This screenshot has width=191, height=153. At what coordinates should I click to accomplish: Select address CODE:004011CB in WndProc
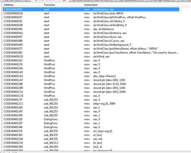coord(13,96)
